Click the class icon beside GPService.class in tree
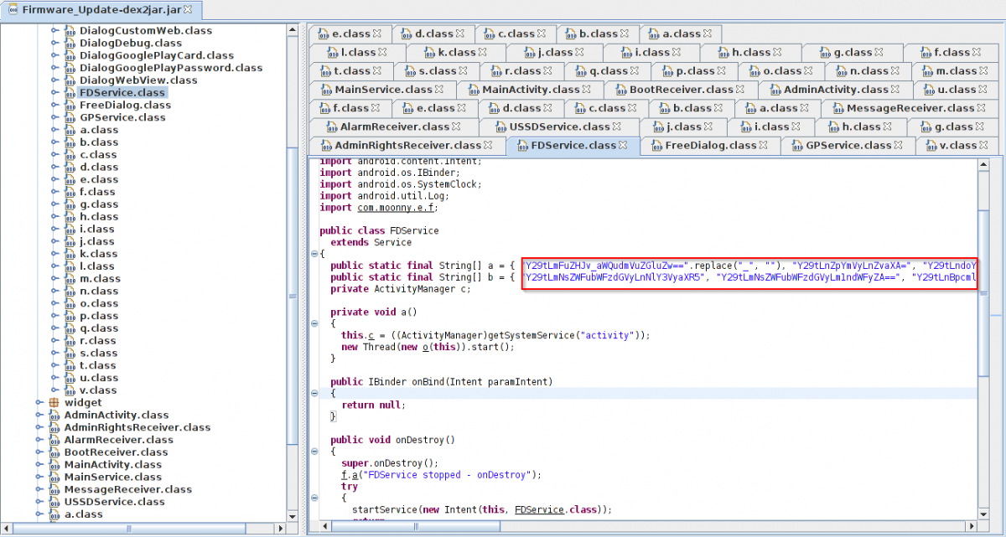The image size is (1006, 537). [68, 118]
